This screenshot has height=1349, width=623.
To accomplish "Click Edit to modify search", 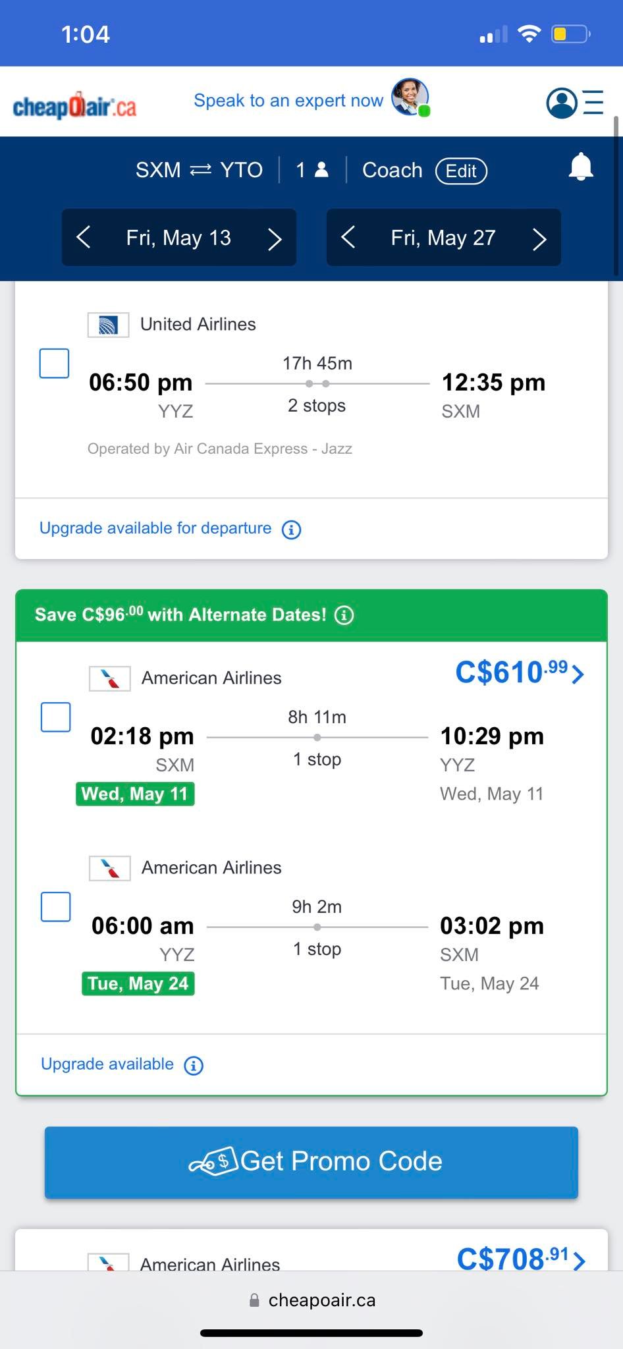I will [x=461, y=171].
